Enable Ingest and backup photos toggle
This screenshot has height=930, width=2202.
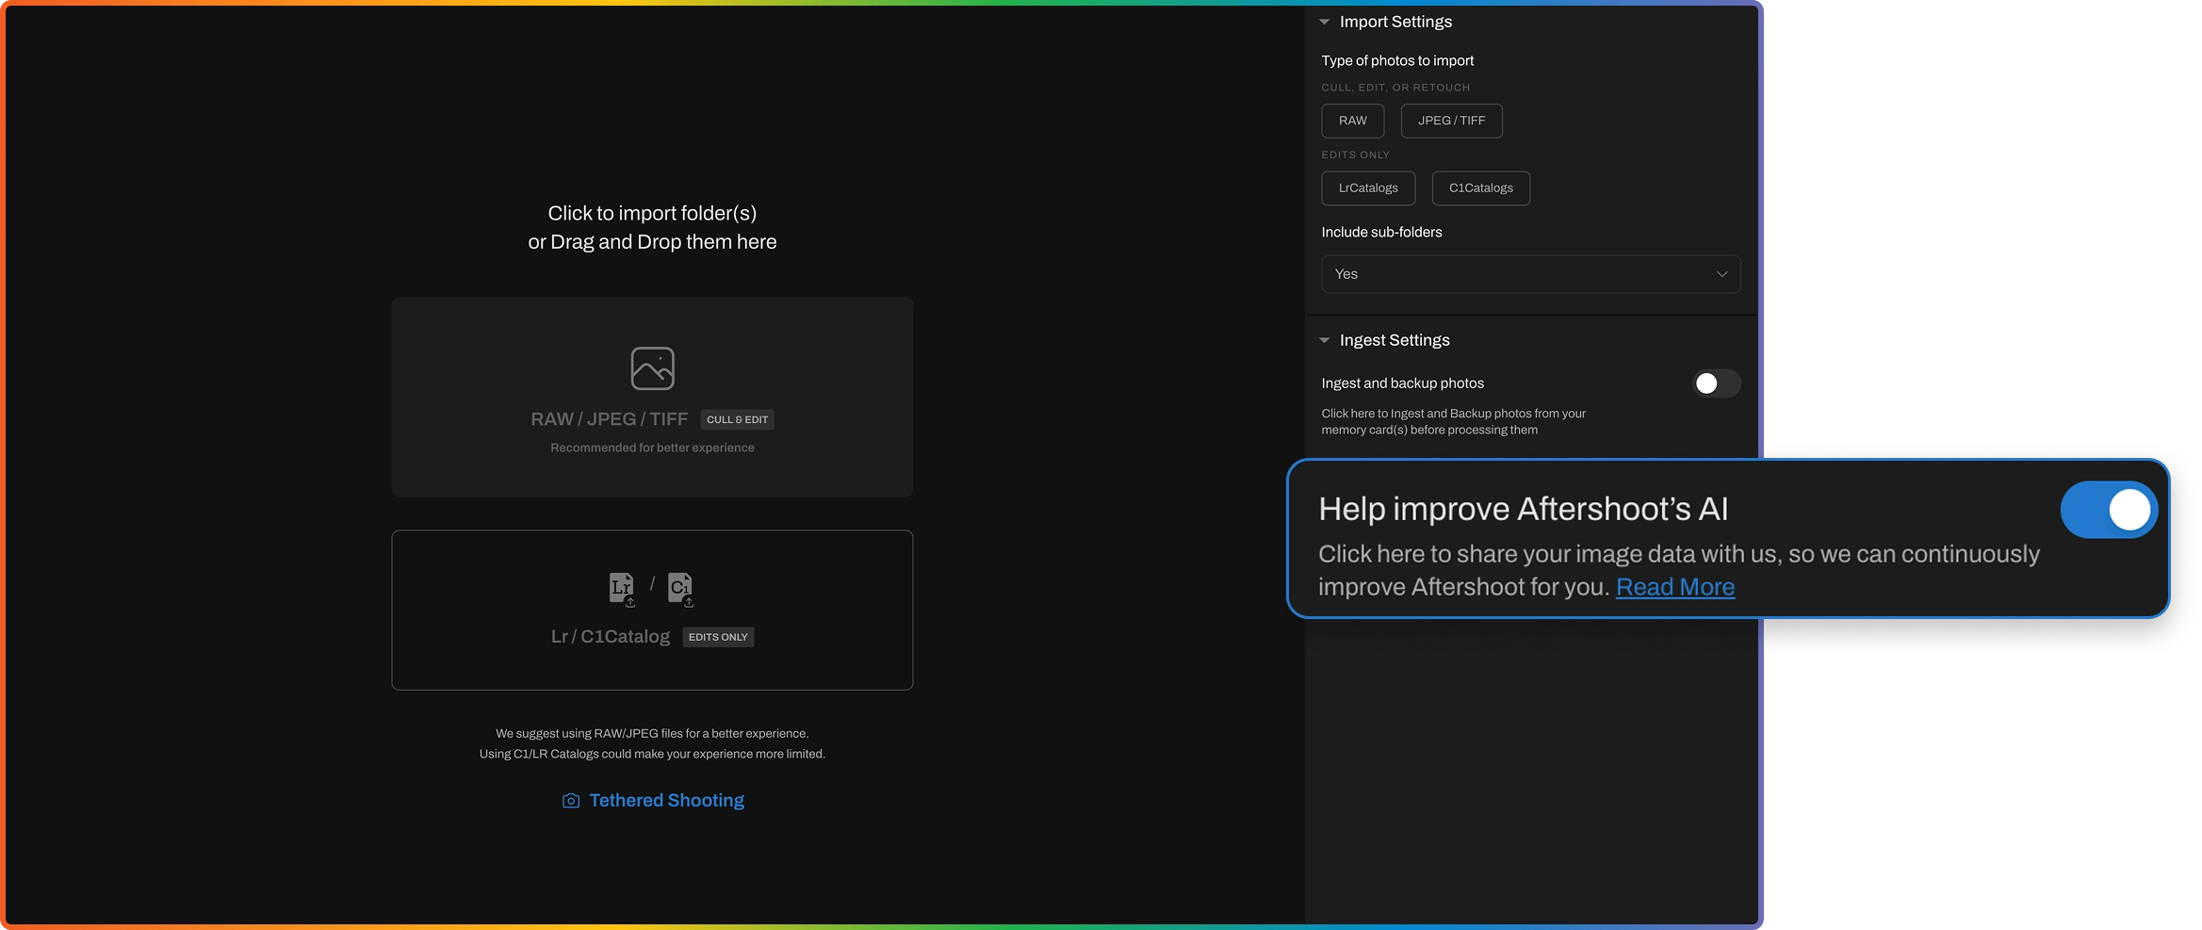click(1715, 383)
